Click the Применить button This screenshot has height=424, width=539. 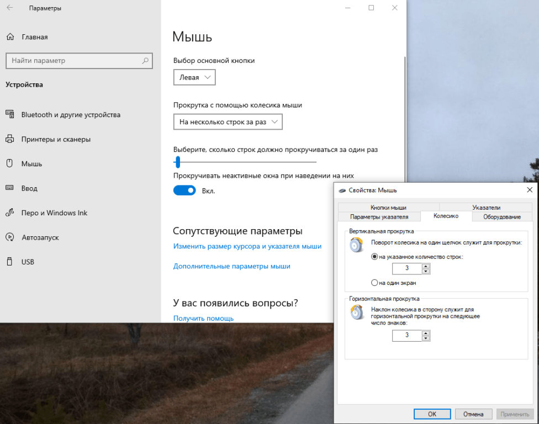(x=515, y=414)
